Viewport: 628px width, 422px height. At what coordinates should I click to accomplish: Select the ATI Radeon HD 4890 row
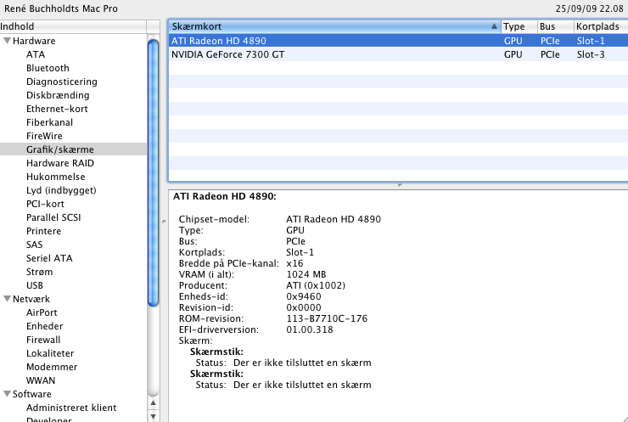[398, 41]
